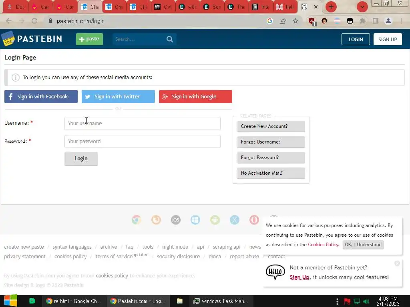
Task: Open tools footer link
Action: pos(148,247)
